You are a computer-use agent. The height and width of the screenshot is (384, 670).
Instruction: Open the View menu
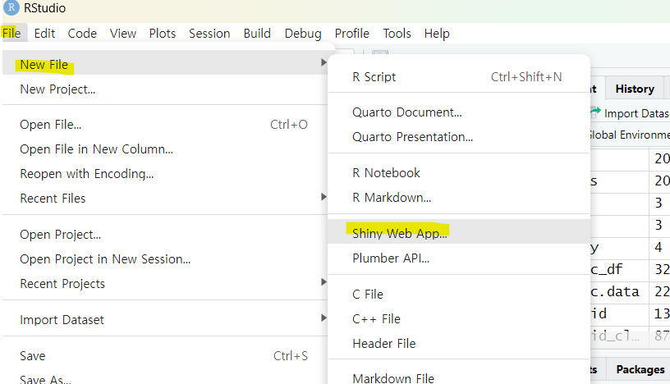point(122,34)
